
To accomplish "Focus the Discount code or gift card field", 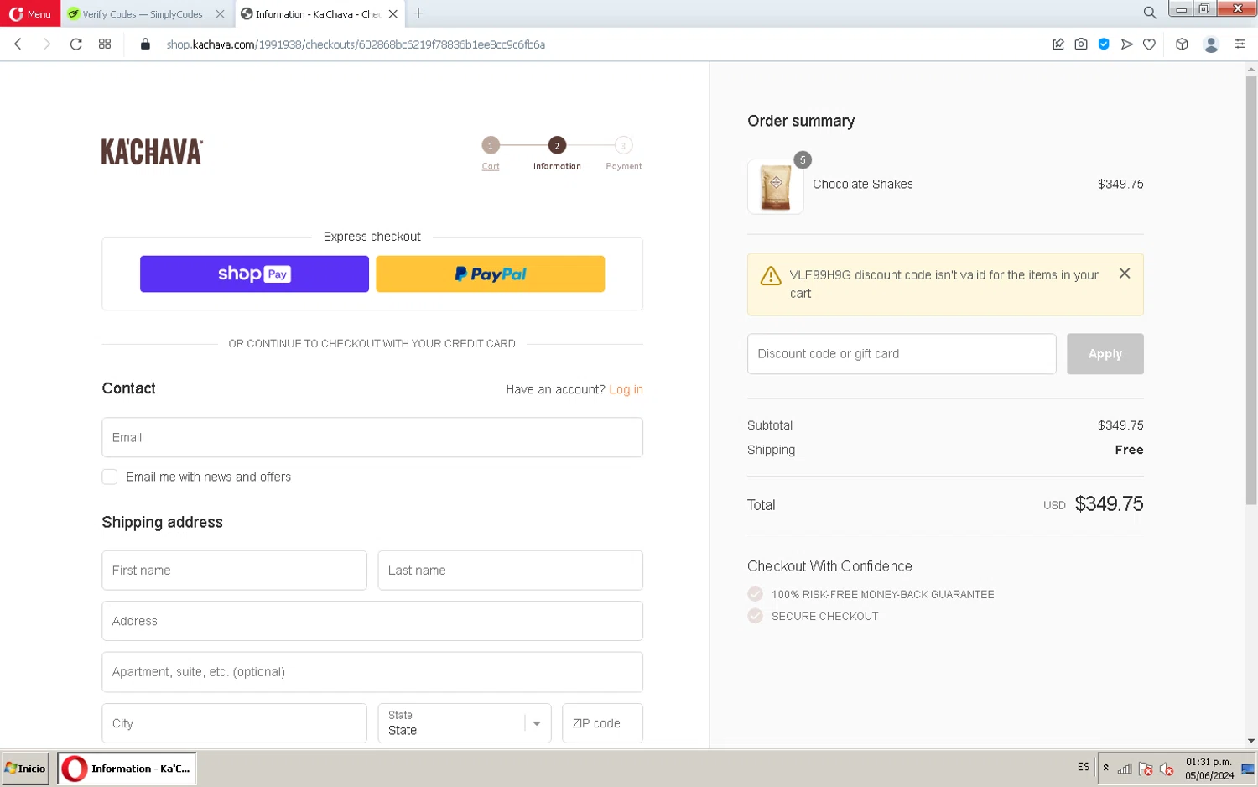I will point(902,354).
